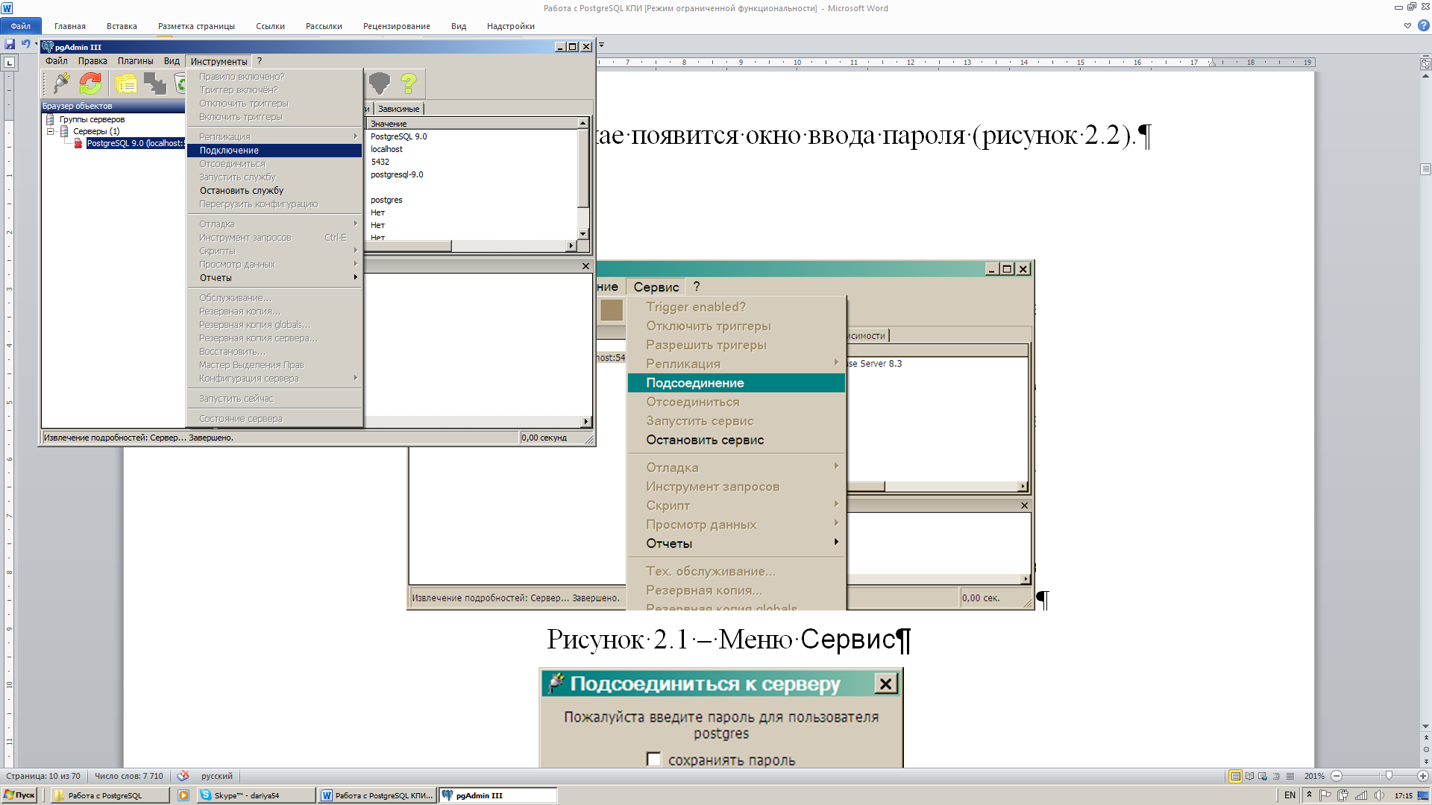1432x805 pixels.
Task: Show hidden tray icons chevron
Action: 1309,795
